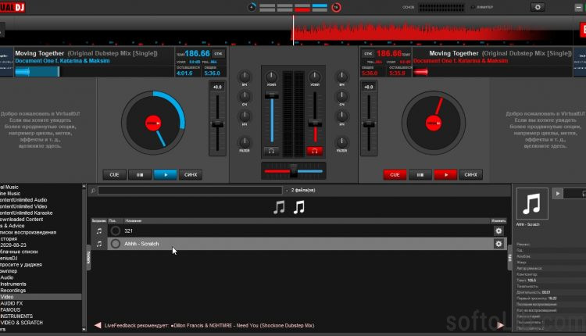Open options gear for Ahhh - Scratch
Viewport: 586px width, 336px height.
coord(498,244)
